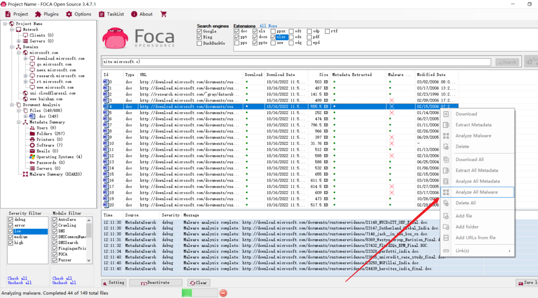Collapse the Network tree node
Viewport: 538px width, 298px height.
[x=12, y=29]
